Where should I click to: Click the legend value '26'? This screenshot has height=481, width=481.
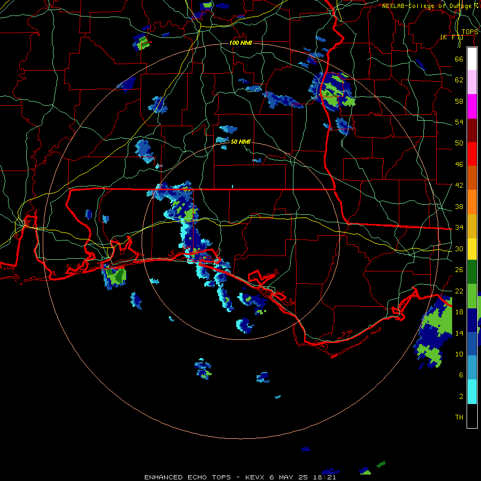[459, 270]
